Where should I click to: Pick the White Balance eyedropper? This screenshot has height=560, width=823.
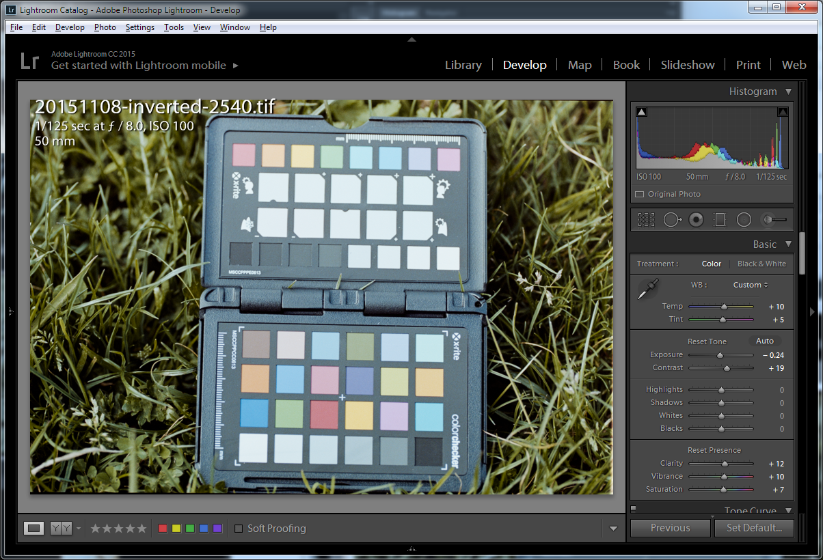(647, 288)
